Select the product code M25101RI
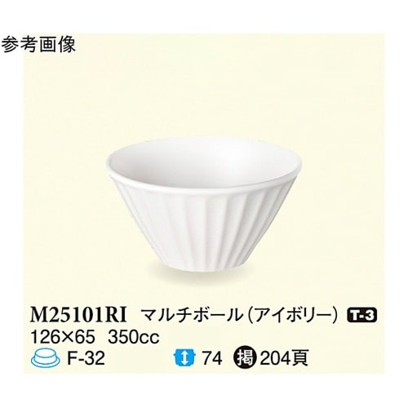The image size is (408, 408). [78, 316]
